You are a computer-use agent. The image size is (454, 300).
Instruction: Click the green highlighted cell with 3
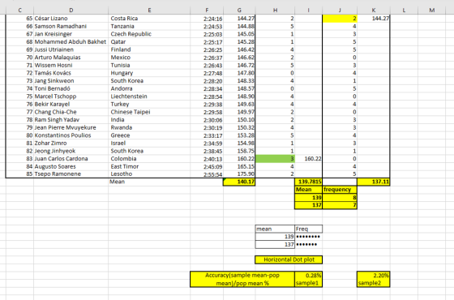275,159
